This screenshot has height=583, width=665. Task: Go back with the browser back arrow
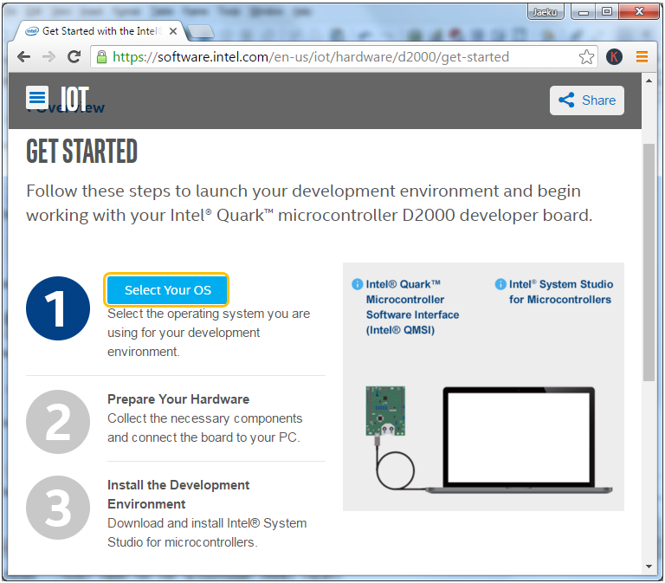pos(24,57)
